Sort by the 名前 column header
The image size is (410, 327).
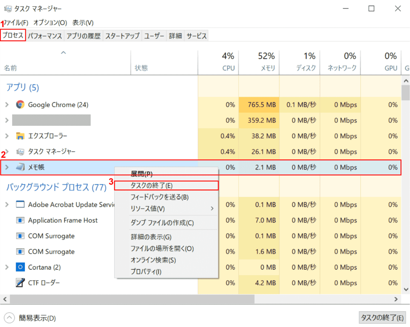pos(65,63)
